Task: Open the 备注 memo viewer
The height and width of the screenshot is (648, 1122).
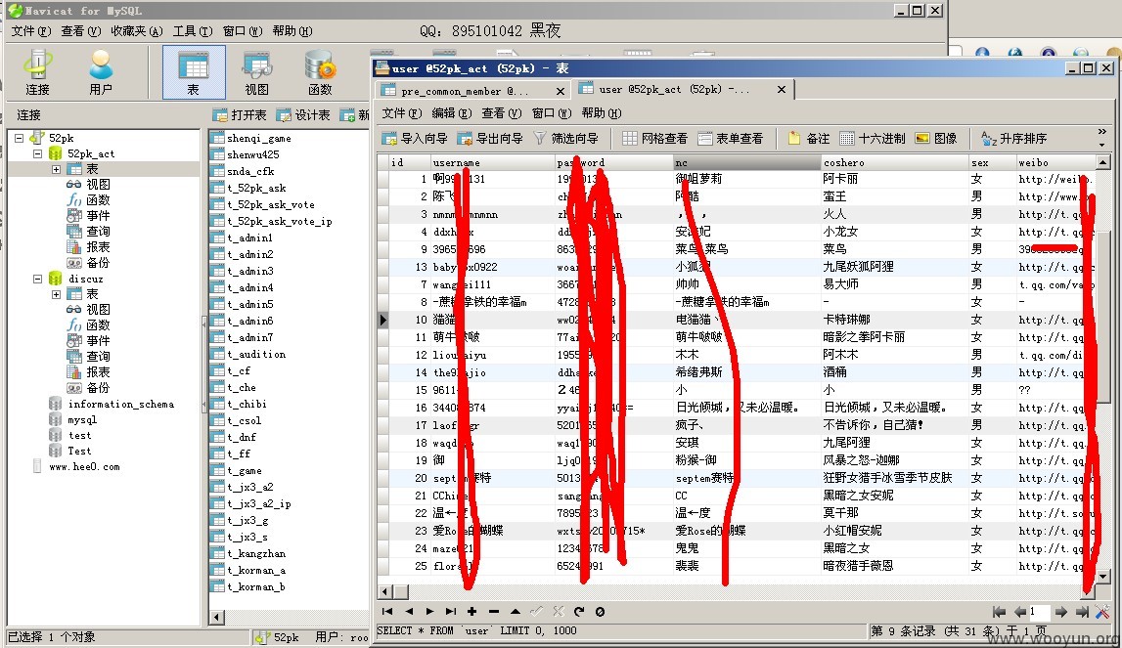Action: [x=809, y=138]
